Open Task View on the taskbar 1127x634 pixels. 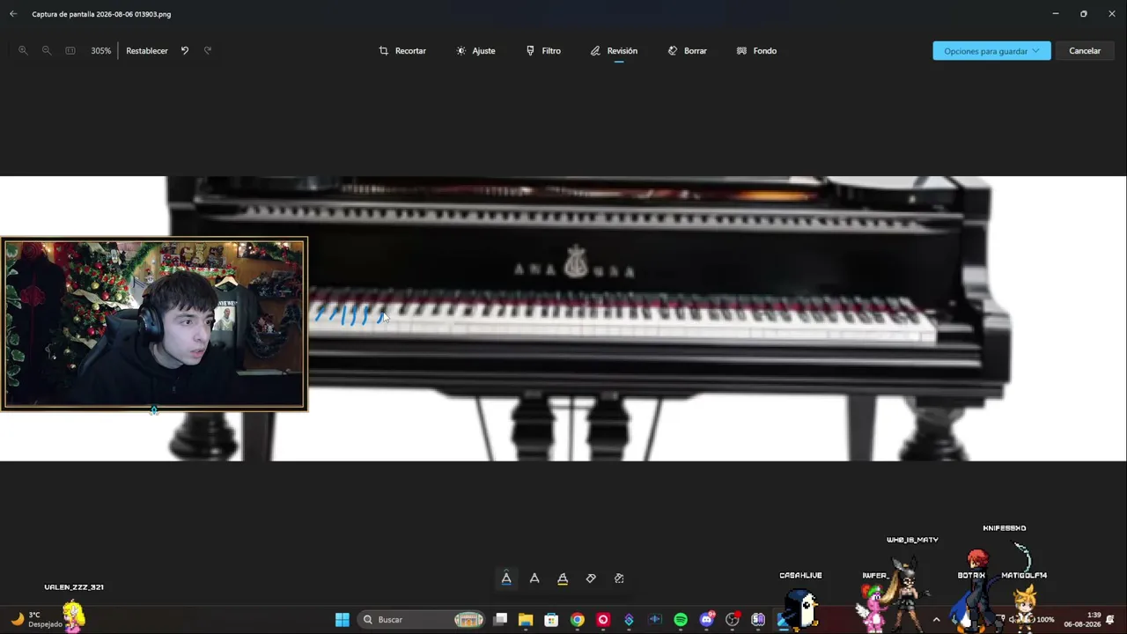pyautogui.click(x=501, y=620)
